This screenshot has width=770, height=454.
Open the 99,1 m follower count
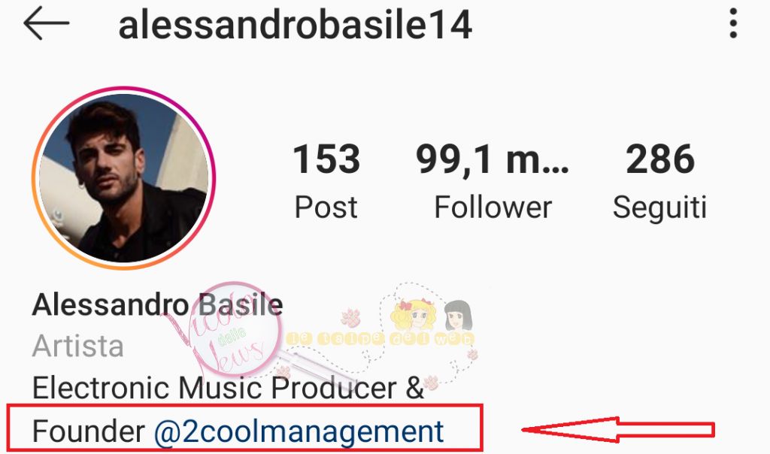point(493,159)
